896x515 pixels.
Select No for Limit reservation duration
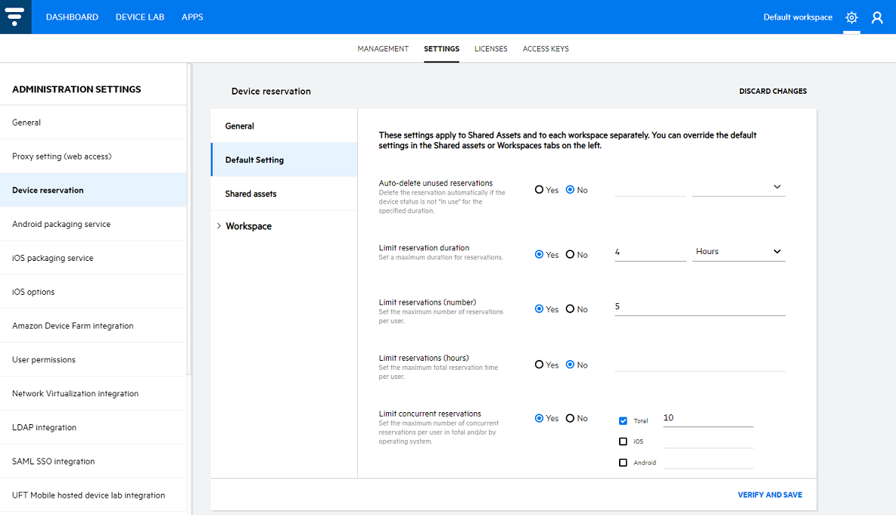pyautogui.click(x=571, y=255)
